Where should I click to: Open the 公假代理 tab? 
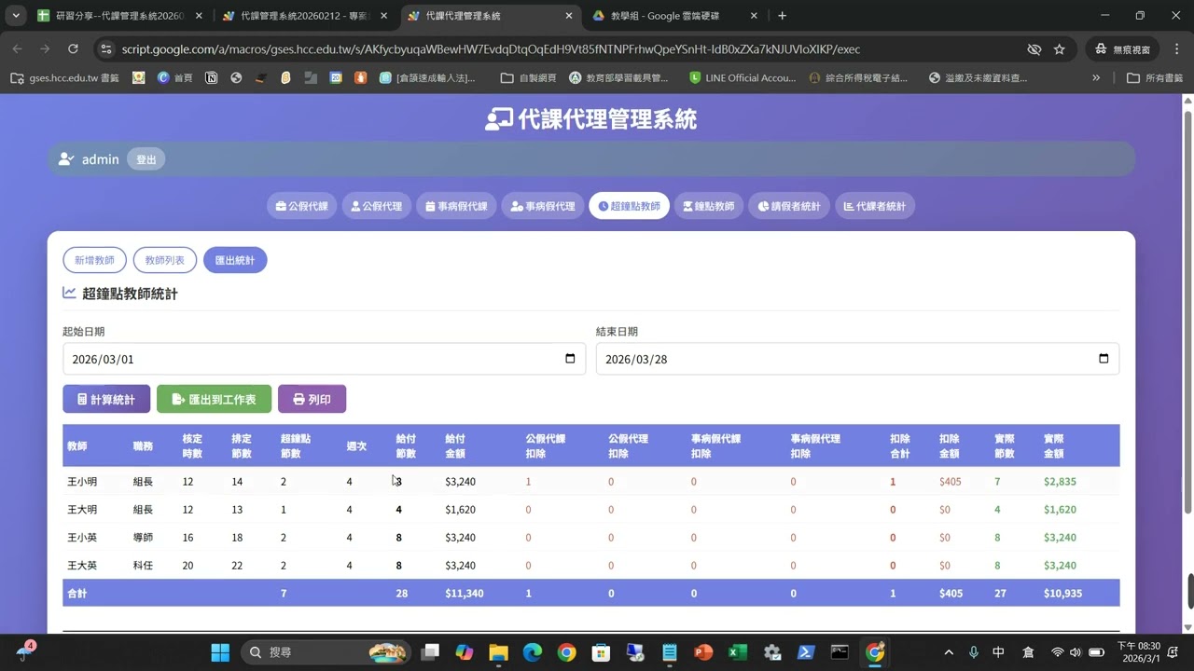(x=377, y=206)
